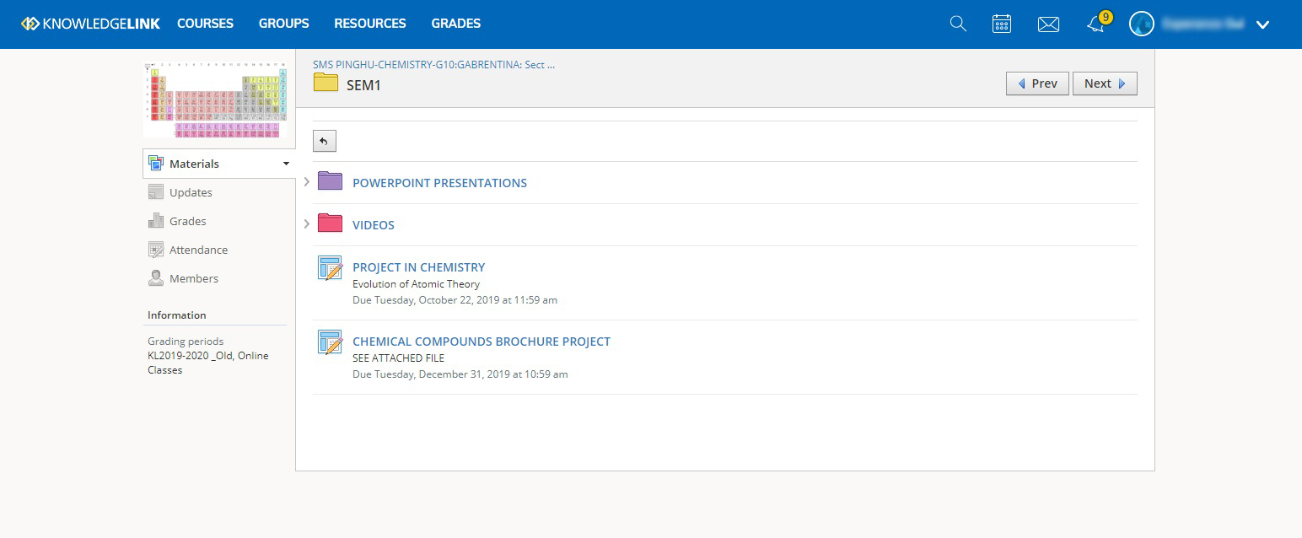Viewport: 1302px width, 538px height.
Task: Click the user profile avatar icon
Action: pos(1141,24)
